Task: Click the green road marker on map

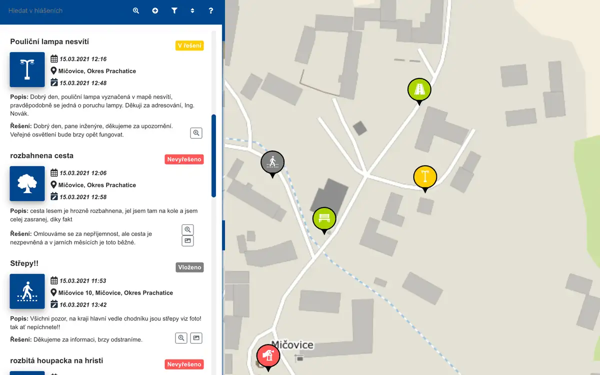Action: point(419,91)
